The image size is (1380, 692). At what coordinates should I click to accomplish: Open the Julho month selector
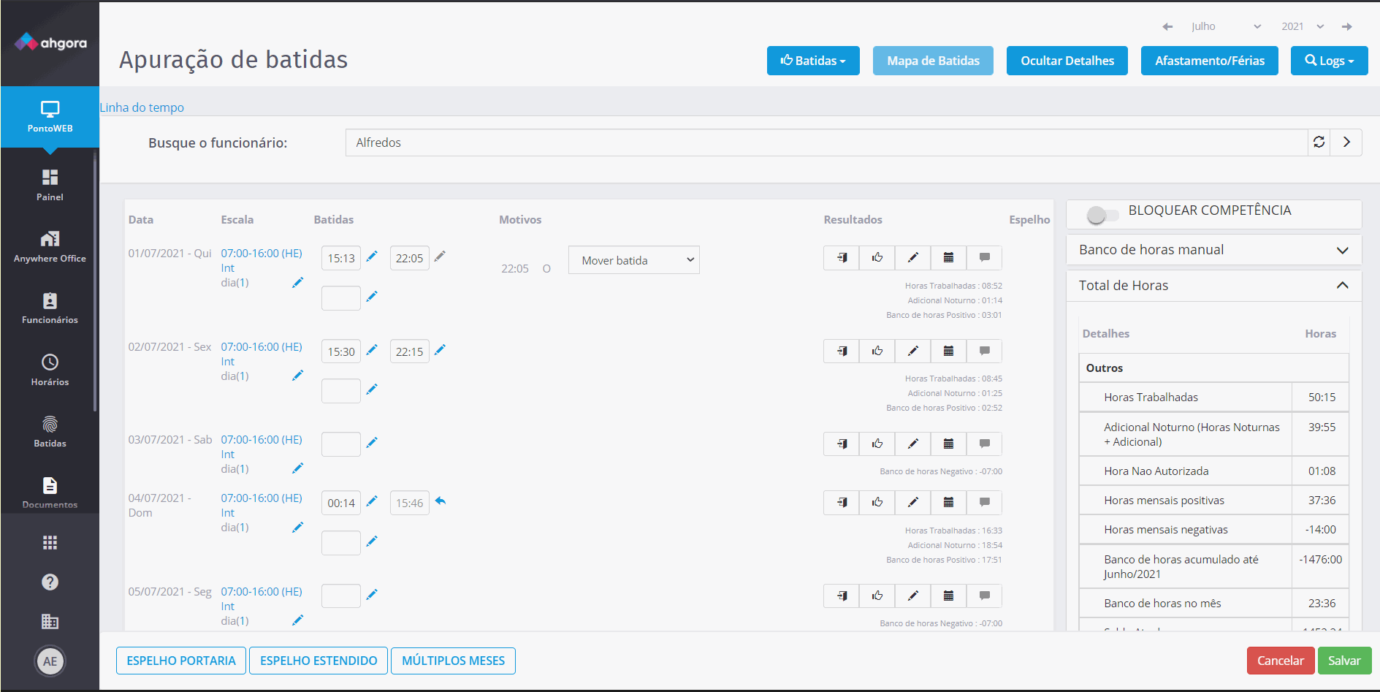click(1226, 26)
